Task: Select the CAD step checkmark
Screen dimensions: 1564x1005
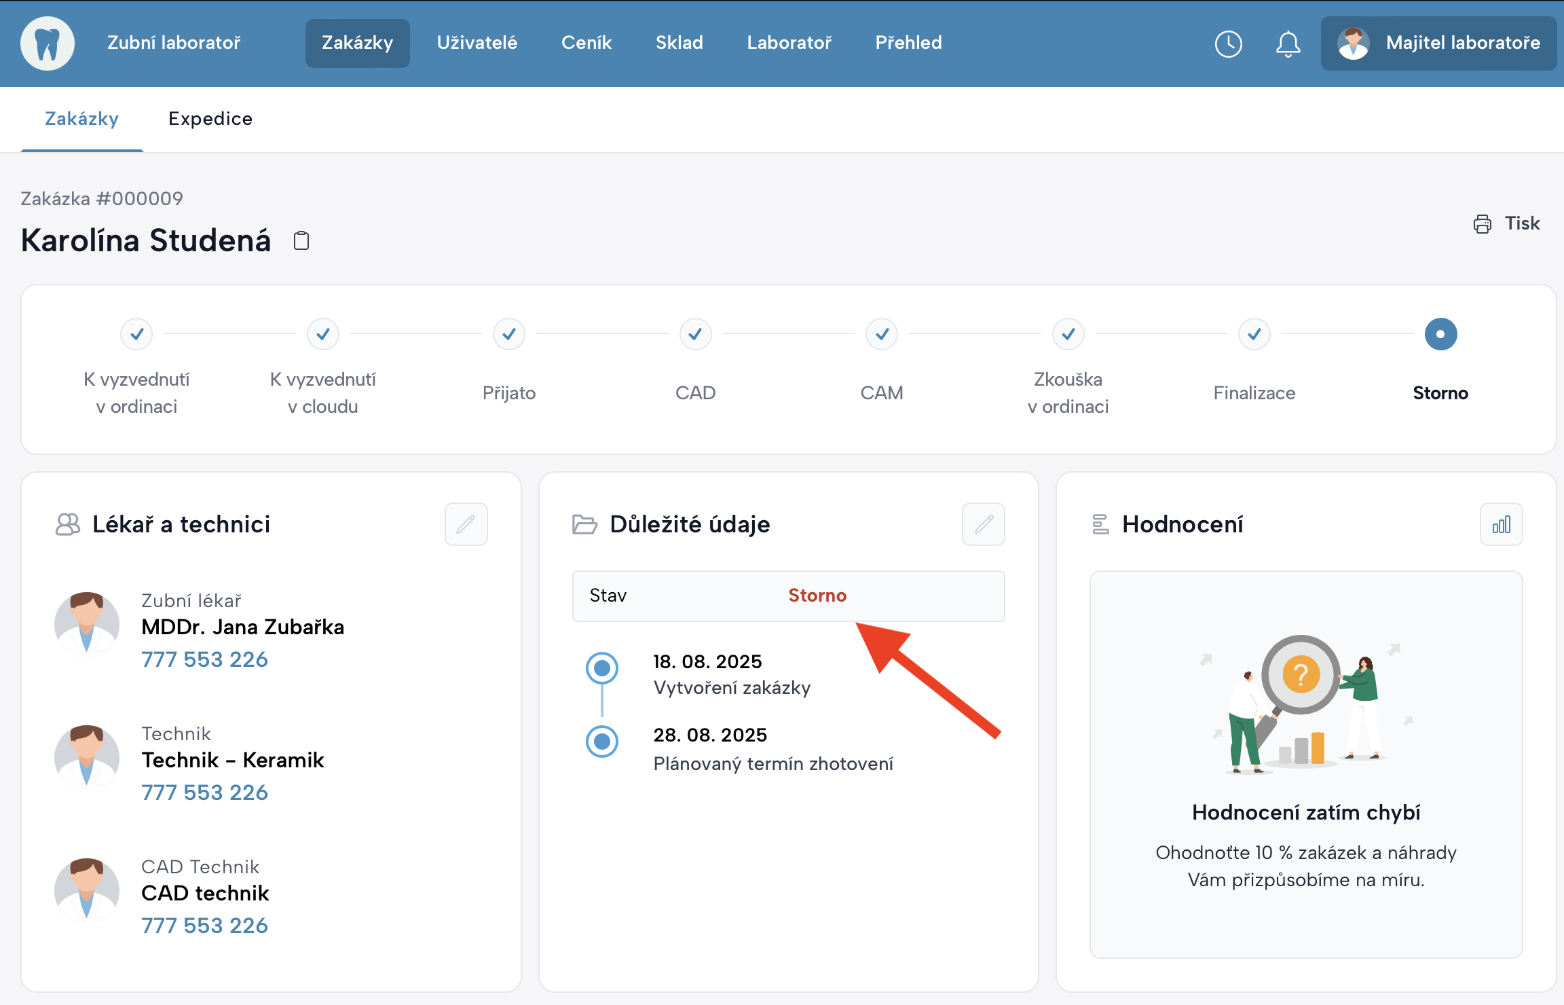Action: pyautogui.click(x=695, y=334)
